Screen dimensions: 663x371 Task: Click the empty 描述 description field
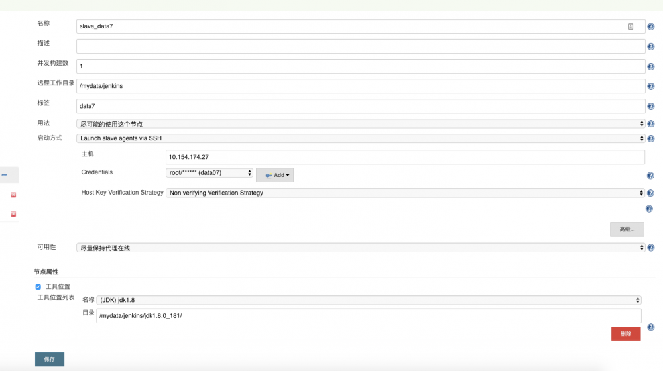(361, 46)
